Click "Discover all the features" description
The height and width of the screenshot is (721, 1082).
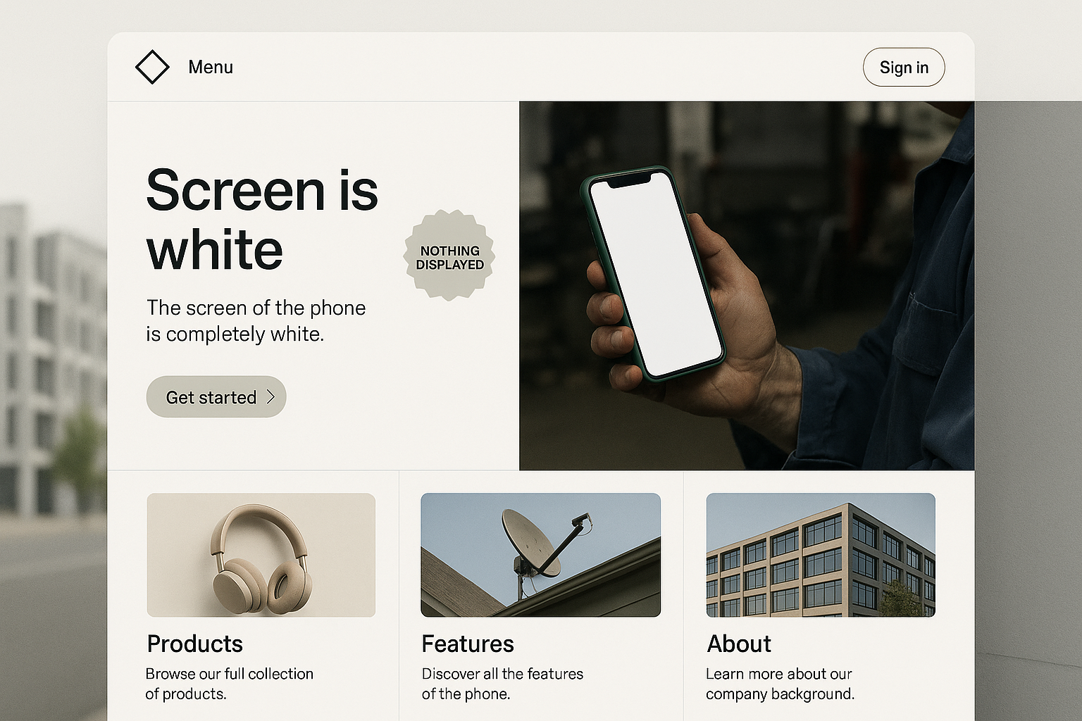point(502,683)
